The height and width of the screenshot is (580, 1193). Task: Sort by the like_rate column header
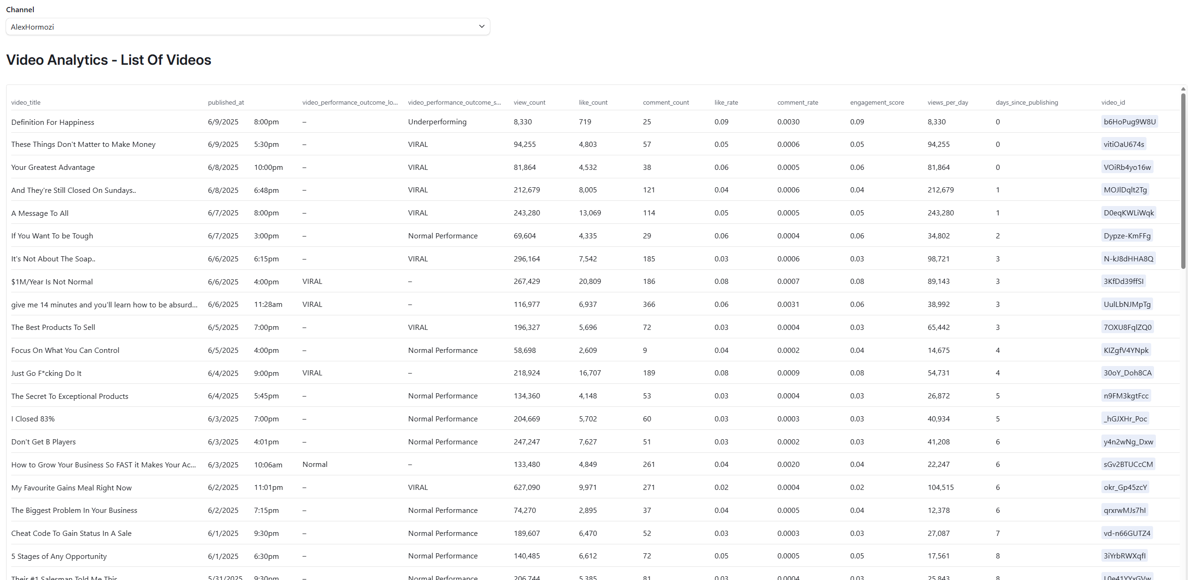coord(726,102)
